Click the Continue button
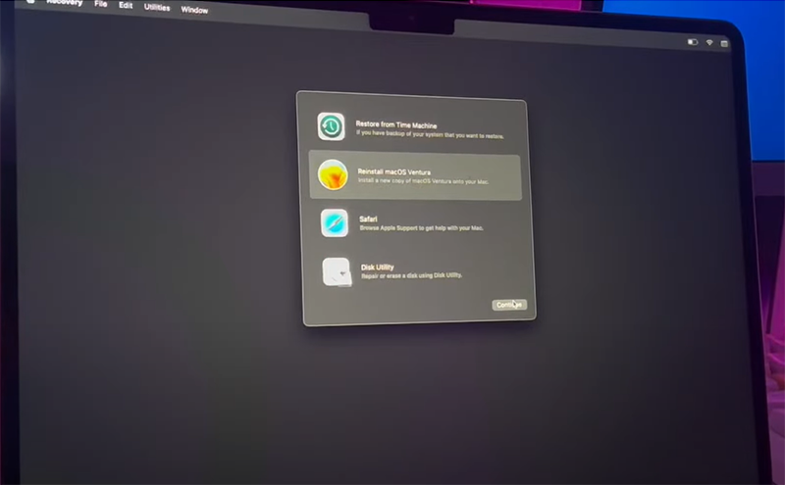The height and width of the screenshot is (485, 785). point(509,305)
